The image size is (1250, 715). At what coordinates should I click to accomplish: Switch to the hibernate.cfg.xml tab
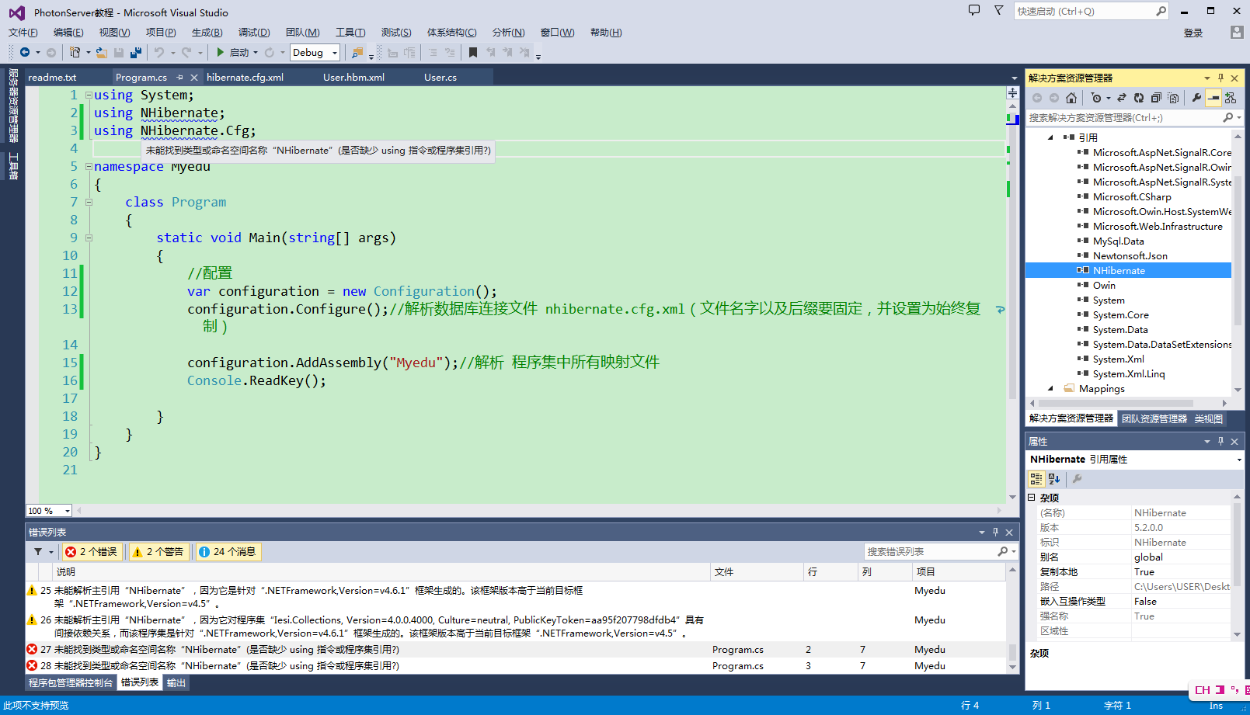pyautogui.click(x=245, y=77)
